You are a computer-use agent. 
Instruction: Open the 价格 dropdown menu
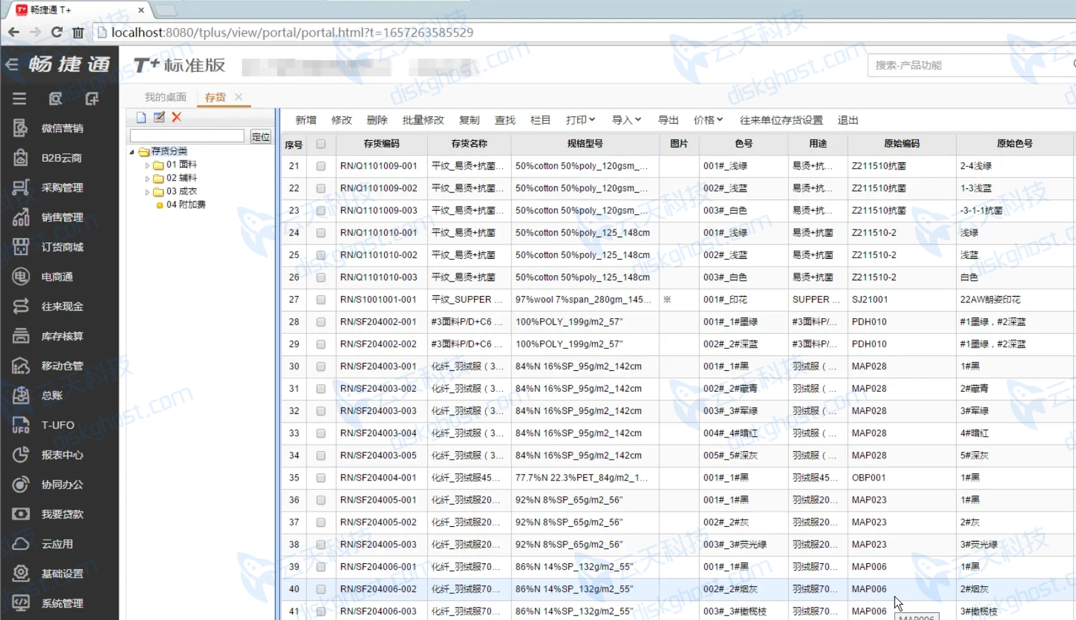coord(708,120)
